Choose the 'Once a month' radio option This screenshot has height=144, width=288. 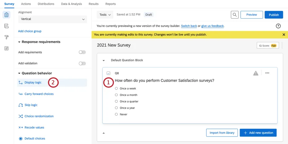[117, 95]
